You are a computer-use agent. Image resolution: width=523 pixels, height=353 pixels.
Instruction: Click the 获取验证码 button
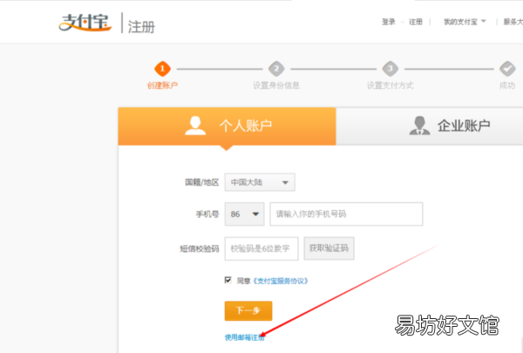click(x=329, y=248)
